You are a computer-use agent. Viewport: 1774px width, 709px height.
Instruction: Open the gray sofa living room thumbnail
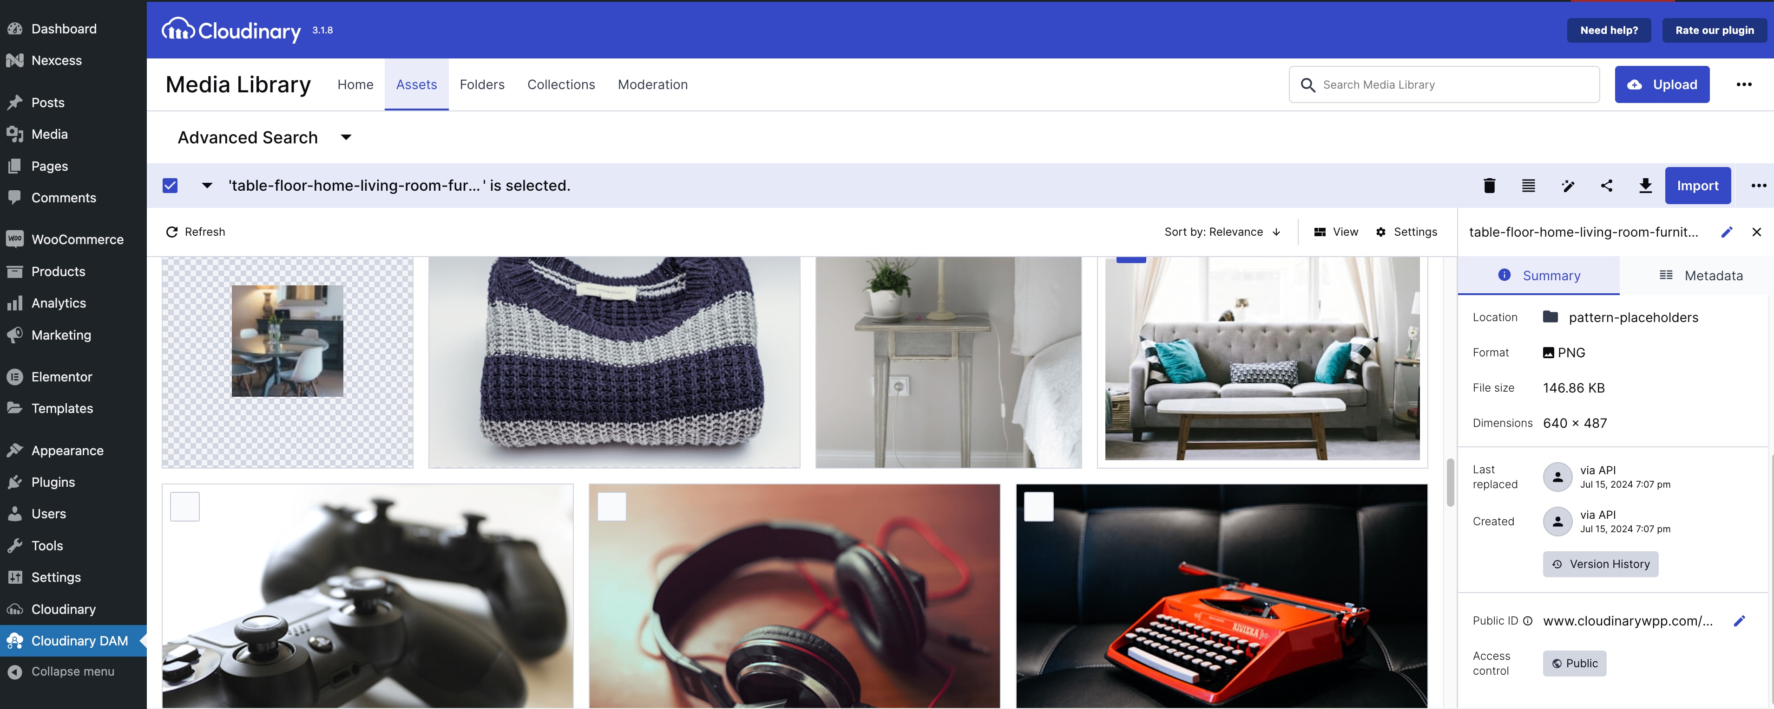(1262, 362)
